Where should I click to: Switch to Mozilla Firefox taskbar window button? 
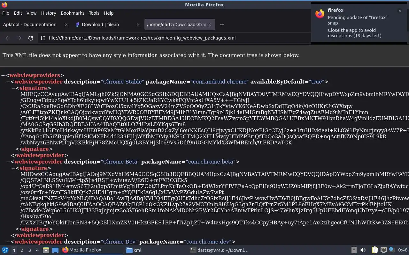tap(92, 250)
